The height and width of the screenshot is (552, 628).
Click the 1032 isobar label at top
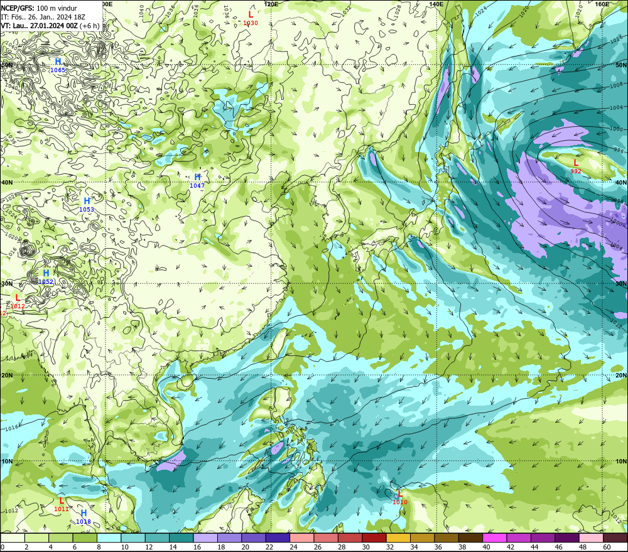click(x=345, y=11)
